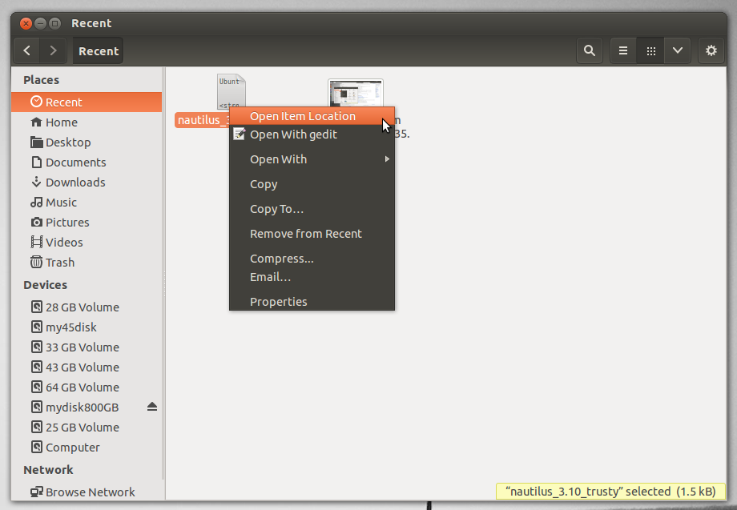Choose Compress… in context menu
The image size is (737, 510).
pos(312,259)
